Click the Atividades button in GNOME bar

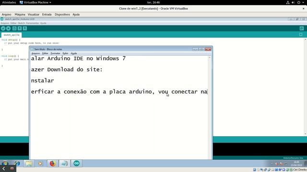click(9, 2)
